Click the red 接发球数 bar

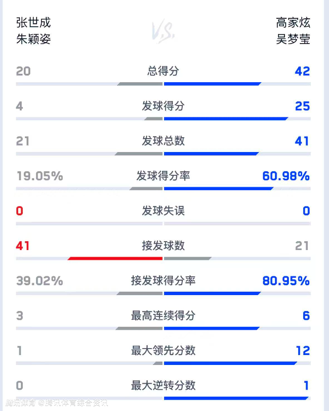click(115, 258)
